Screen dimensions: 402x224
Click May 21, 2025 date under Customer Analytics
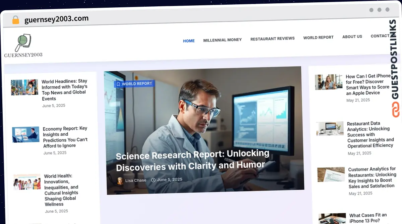pos(360,194)
